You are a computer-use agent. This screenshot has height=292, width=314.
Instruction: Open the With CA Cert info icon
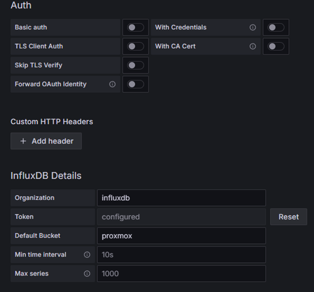[252, 46]
